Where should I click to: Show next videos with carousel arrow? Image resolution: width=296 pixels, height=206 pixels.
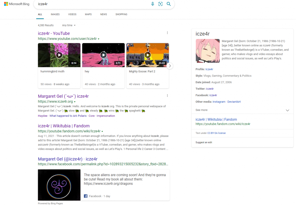point(170,66)
